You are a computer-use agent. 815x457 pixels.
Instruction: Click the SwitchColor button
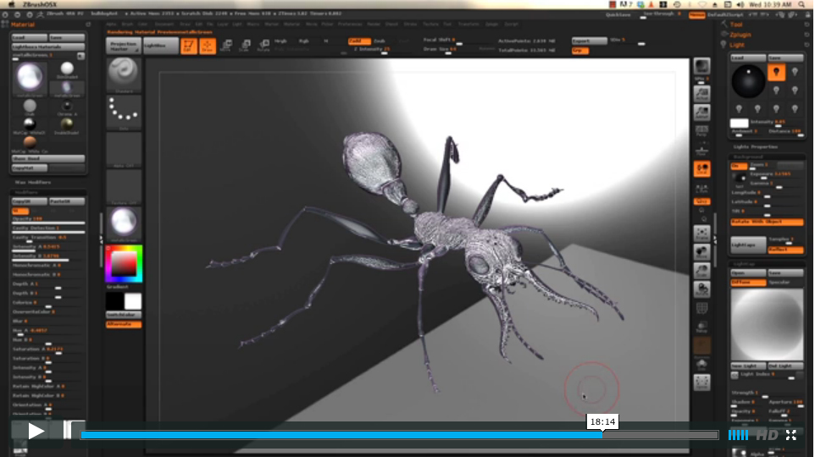pos(123,315)
